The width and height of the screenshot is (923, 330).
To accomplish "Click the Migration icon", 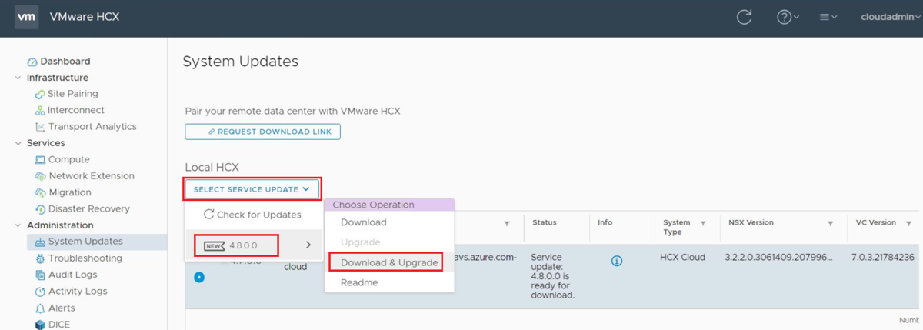I will (x=40, y=193).
